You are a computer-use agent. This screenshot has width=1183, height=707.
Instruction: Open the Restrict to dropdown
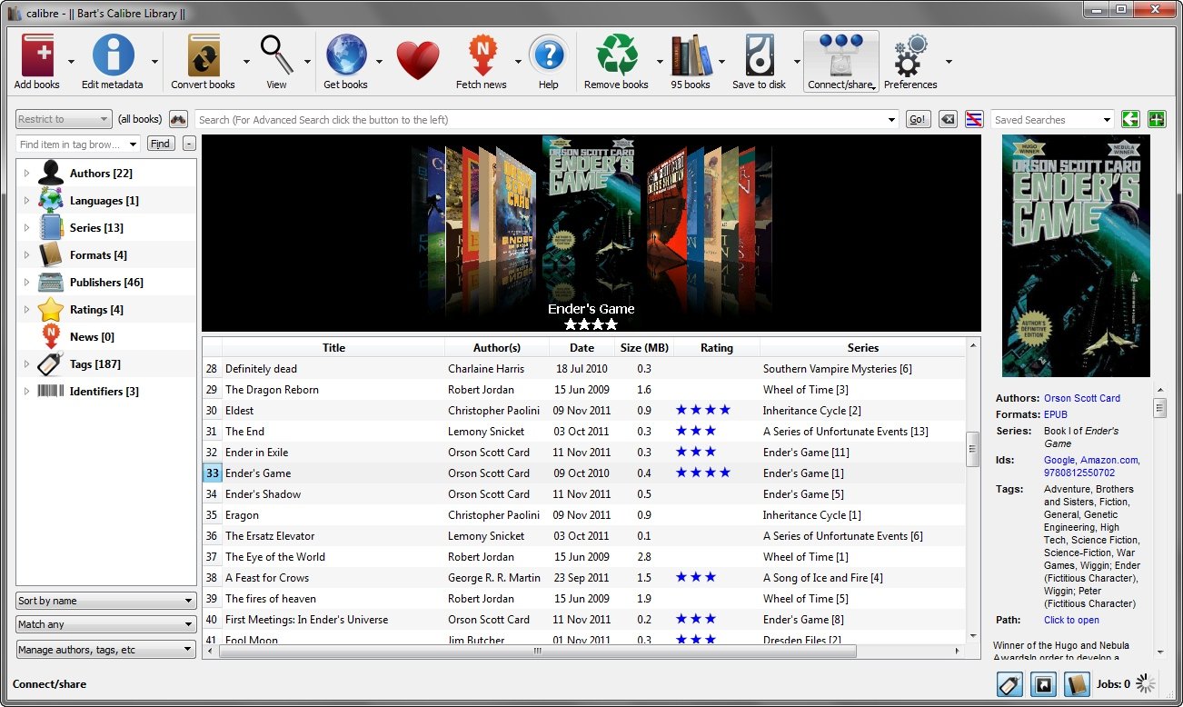tap(64, 119)
